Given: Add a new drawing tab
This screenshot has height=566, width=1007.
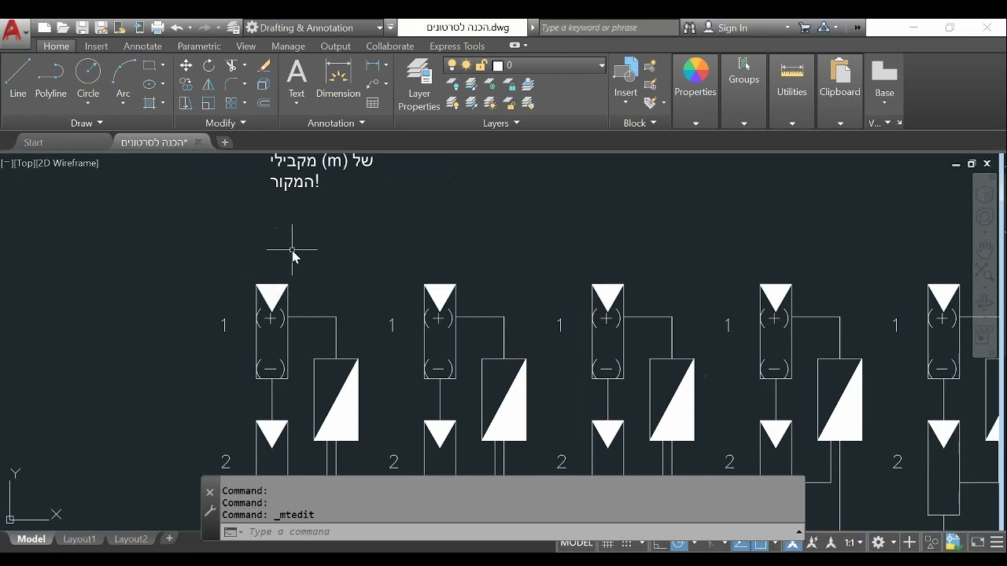Looking at the screenshot, I should pos(224,142).
